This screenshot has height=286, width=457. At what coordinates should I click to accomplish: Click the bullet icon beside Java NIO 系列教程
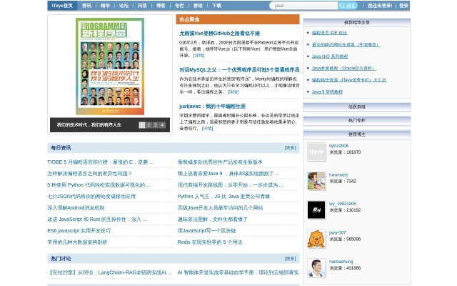[x=307, y=56]
